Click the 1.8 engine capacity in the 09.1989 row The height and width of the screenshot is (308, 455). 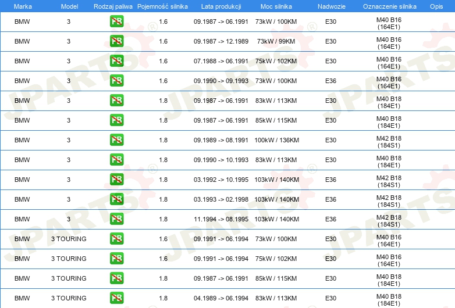[163, 140]
